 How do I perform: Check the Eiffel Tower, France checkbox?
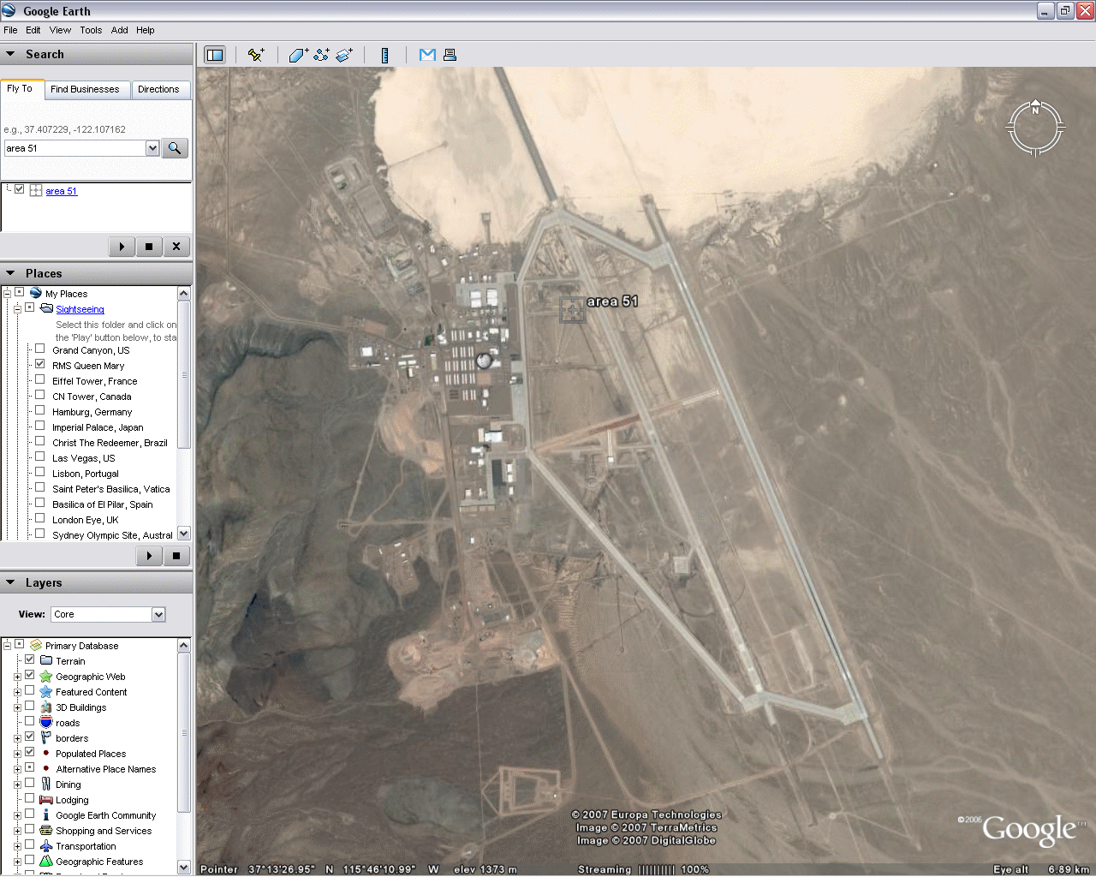(40, 380)
